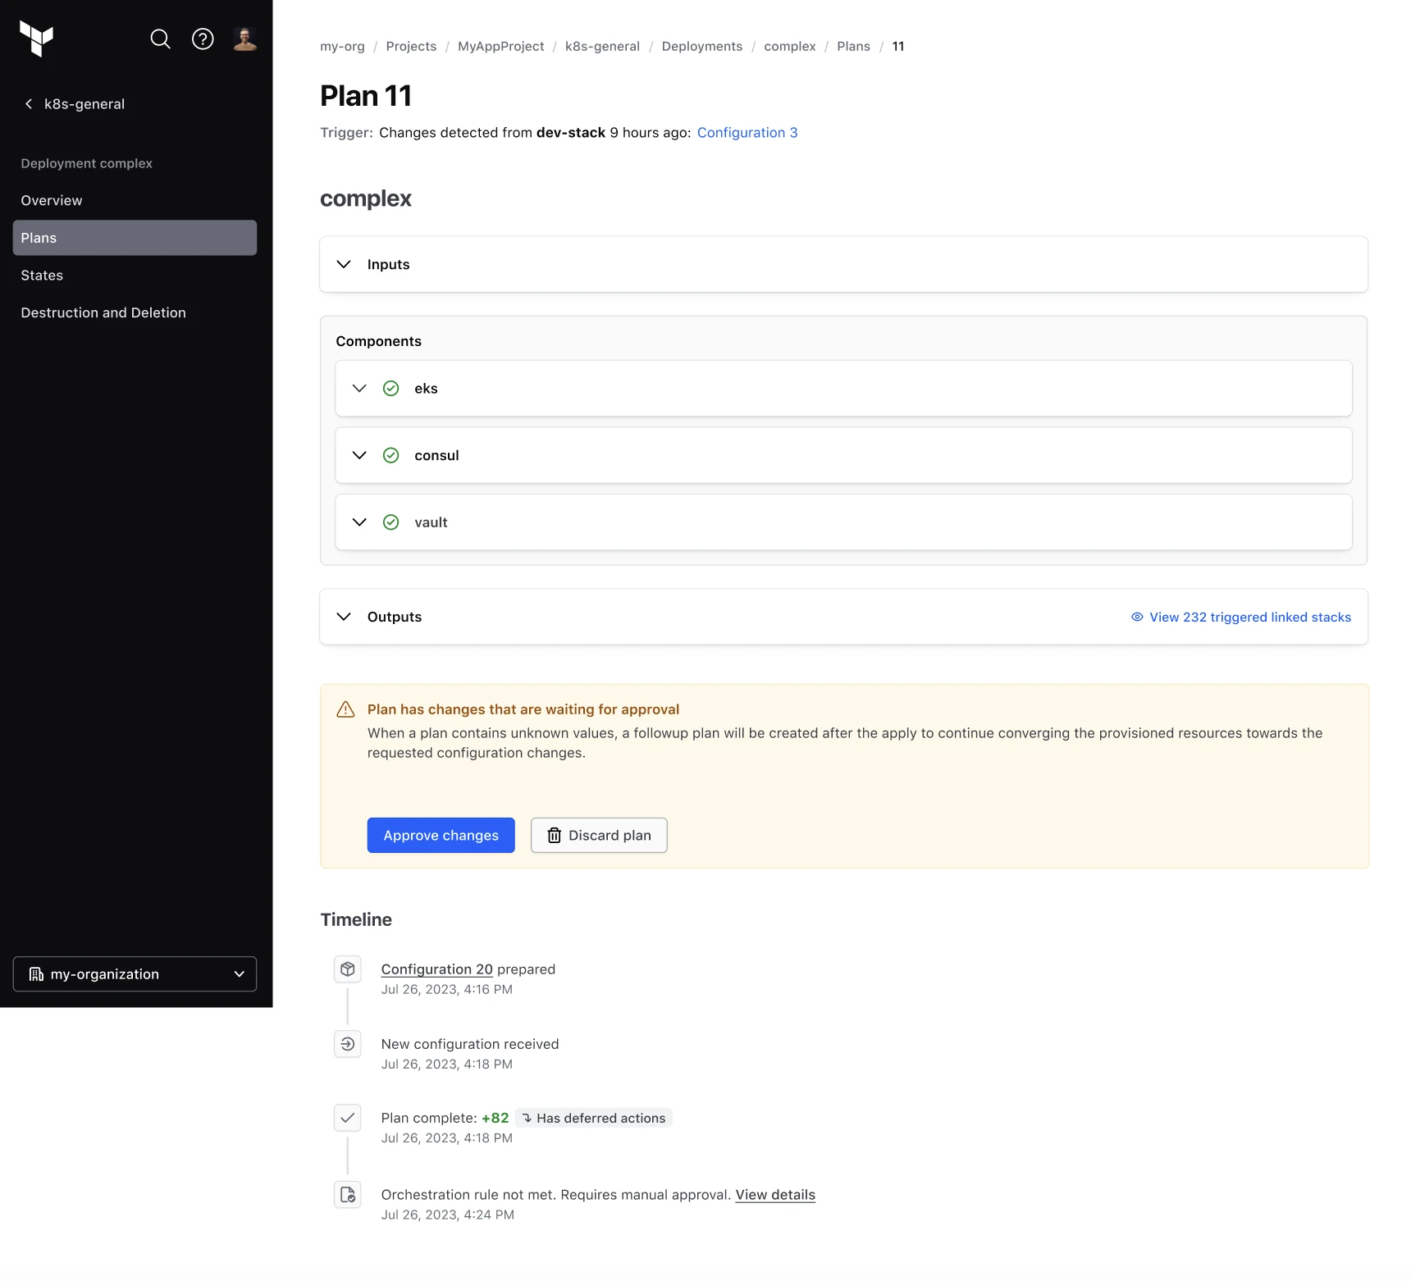
Task: Click the back arrow beside k8s-general
Action: (x=29, y=104)
